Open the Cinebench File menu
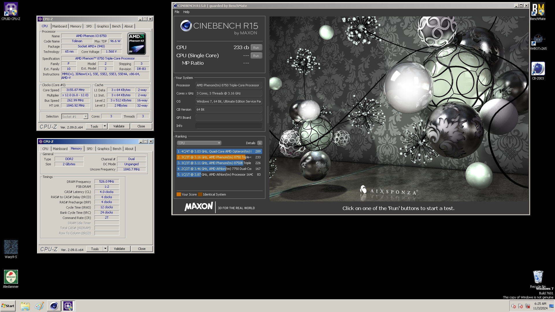Viewport: 555px width, 312px height. 177,12
